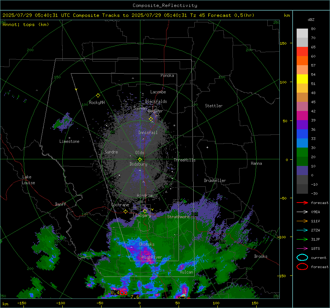
Task: Click the Cochrane town label
Action: (x=120, y=205)
